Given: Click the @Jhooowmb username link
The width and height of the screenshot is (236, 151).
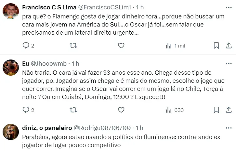Looking at the screenshot, I should 50,64.
